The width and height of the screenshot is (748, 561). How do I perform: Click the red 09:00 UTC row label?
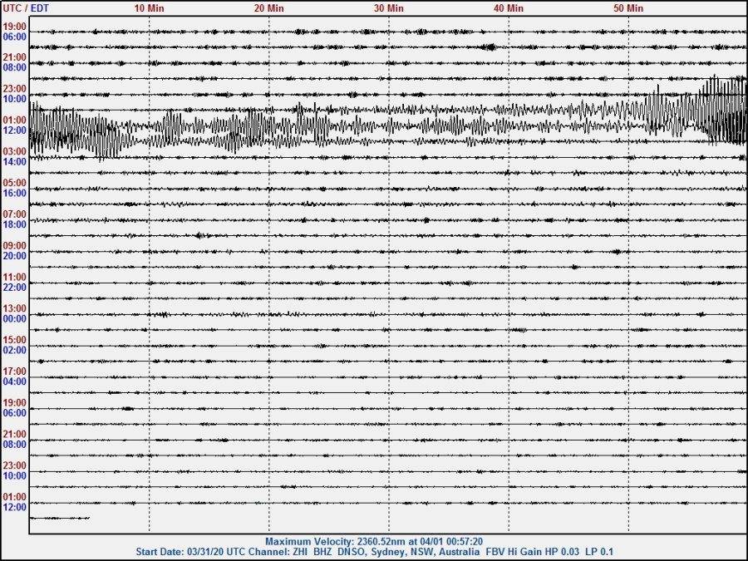point(14,246)
